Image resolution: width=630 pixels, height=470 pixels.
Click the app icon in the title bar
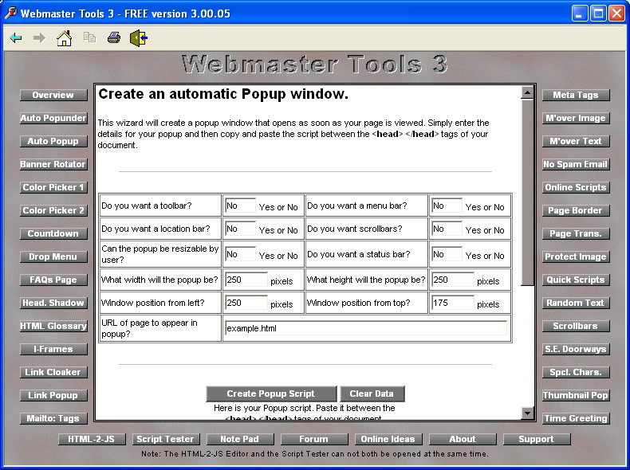(x=11, y=13)
